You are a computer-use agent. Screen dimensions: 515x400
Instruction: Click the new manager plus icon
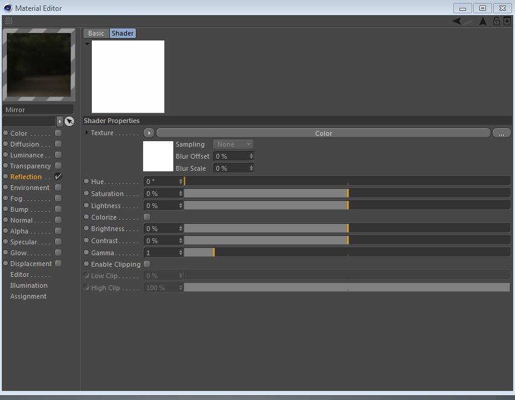pos(507,21)
